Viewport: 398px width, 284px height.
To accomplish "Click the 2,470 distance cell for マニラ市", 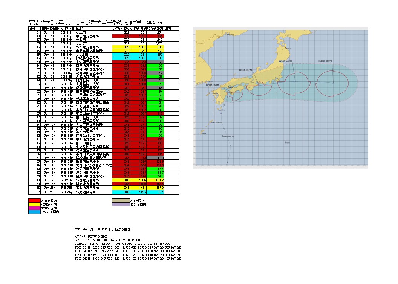I will coord(159,44).
